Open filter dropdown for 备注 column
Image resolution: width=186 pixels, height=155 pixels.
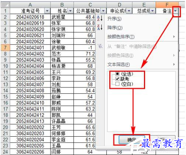point(175,11)
